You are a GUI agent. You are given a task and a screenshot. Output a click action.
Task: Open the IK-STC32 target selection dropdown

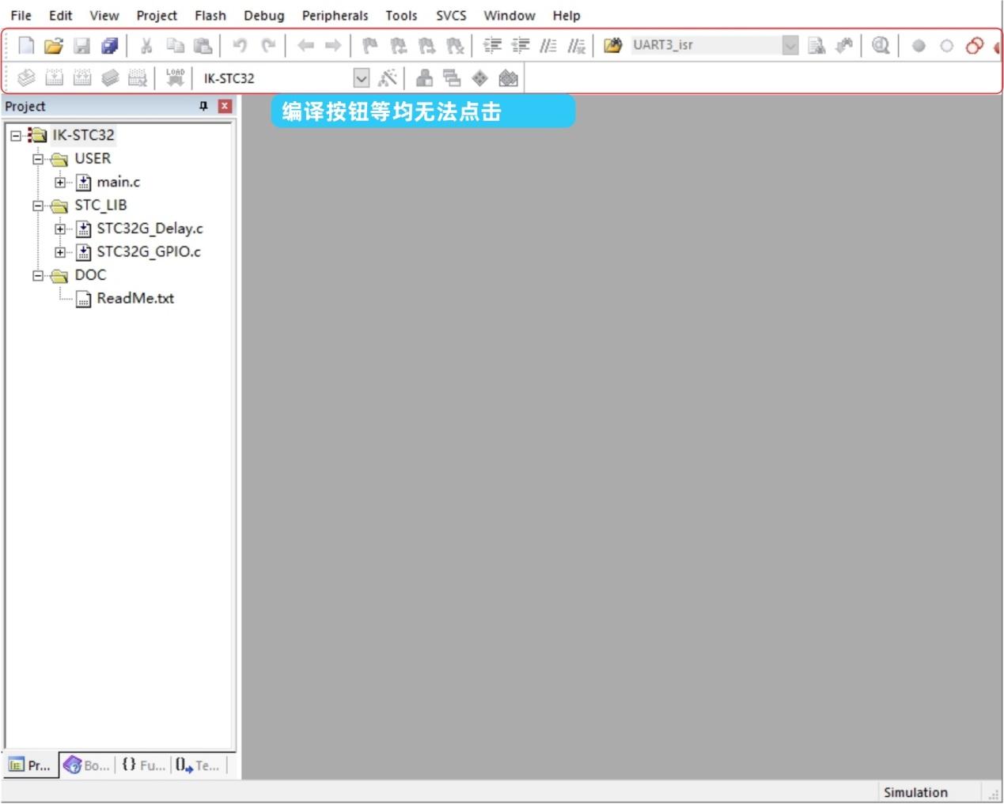pyautogui.click(x=362, y=77)
